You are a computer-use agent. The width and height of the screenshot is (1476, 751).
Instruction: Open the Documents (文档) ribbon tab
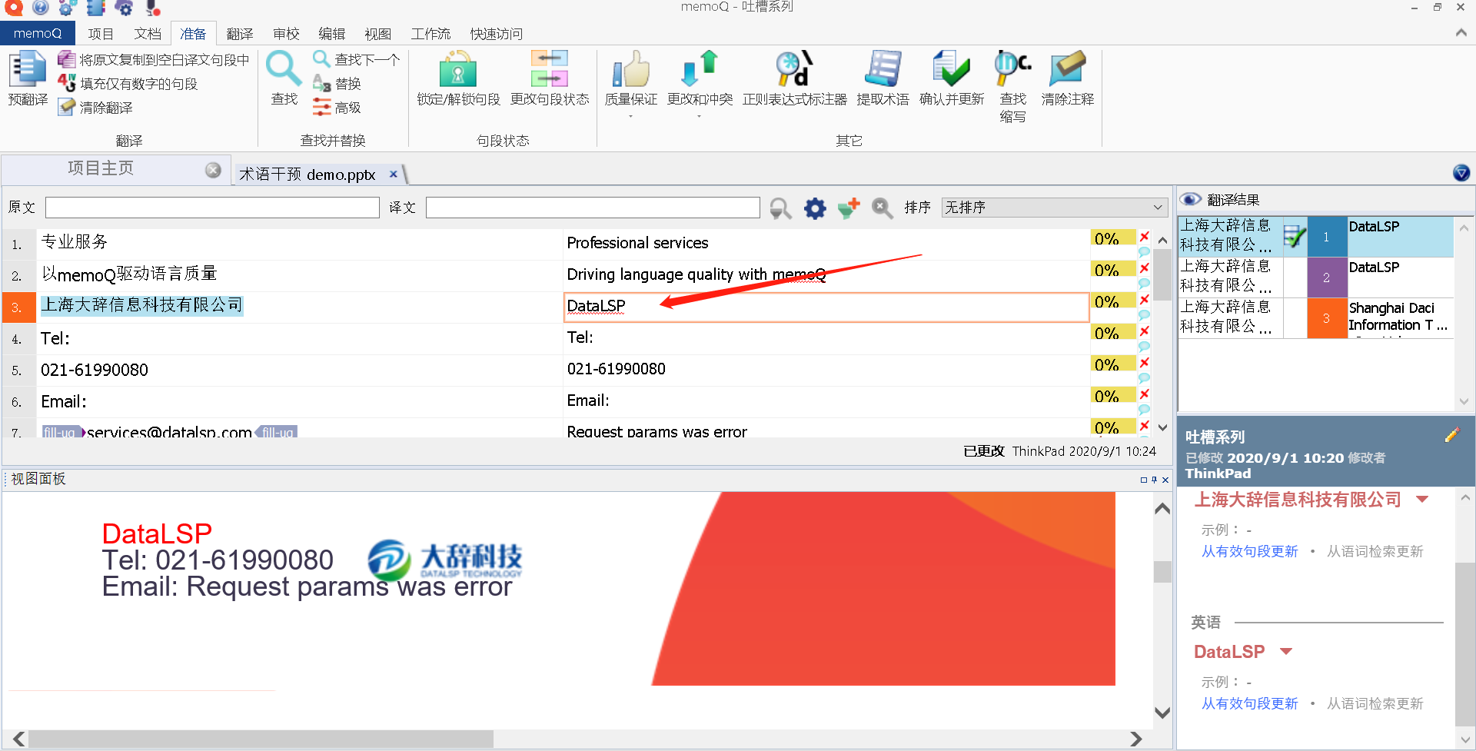point(148,34)
